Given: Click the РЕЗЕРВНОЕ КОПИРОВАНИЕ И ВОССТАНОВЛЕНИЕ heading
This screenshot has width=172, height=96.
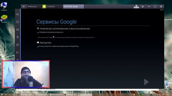Looking at the screenshot, I should coord(65,29).
